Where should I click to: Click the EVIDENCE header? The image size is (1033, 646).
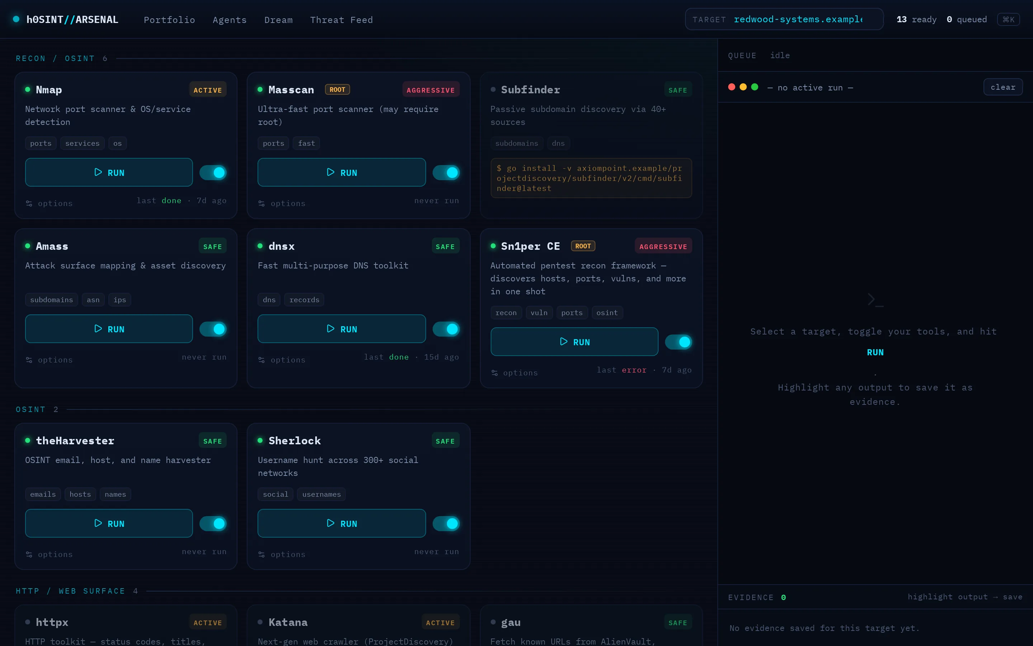tap(757, 597)
